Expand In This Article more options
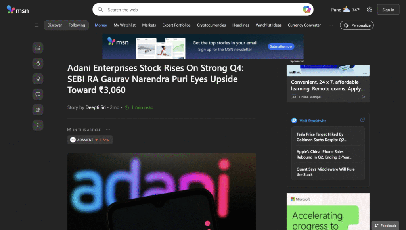 click(108, 130)
